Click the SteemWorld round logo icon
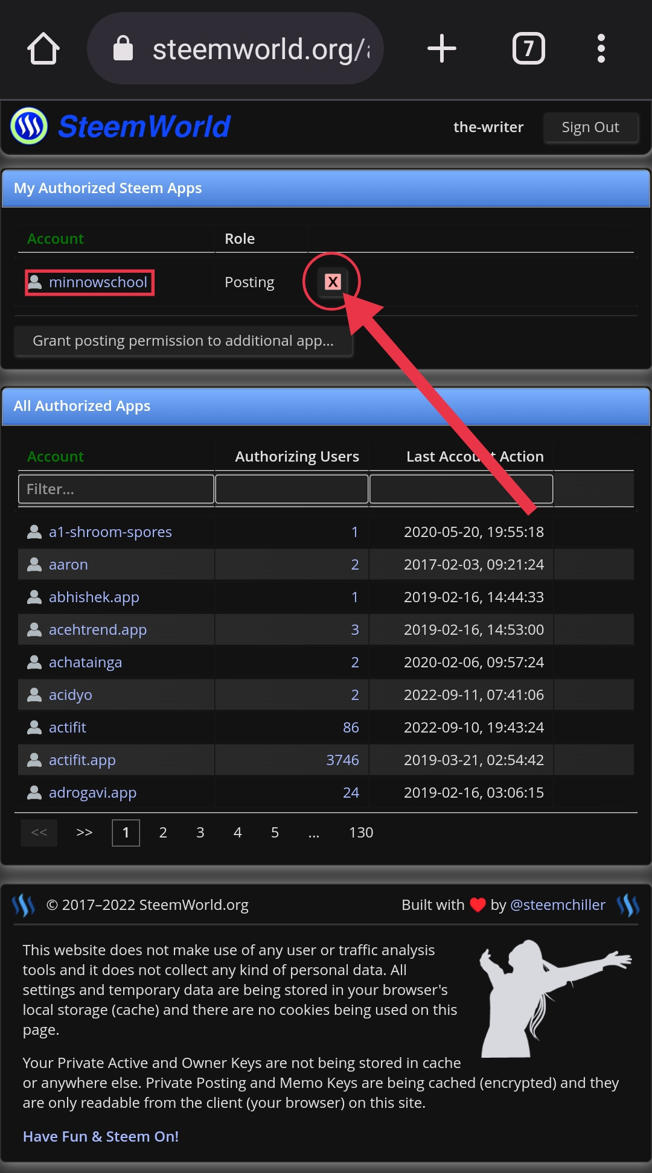 coord(29,126)
